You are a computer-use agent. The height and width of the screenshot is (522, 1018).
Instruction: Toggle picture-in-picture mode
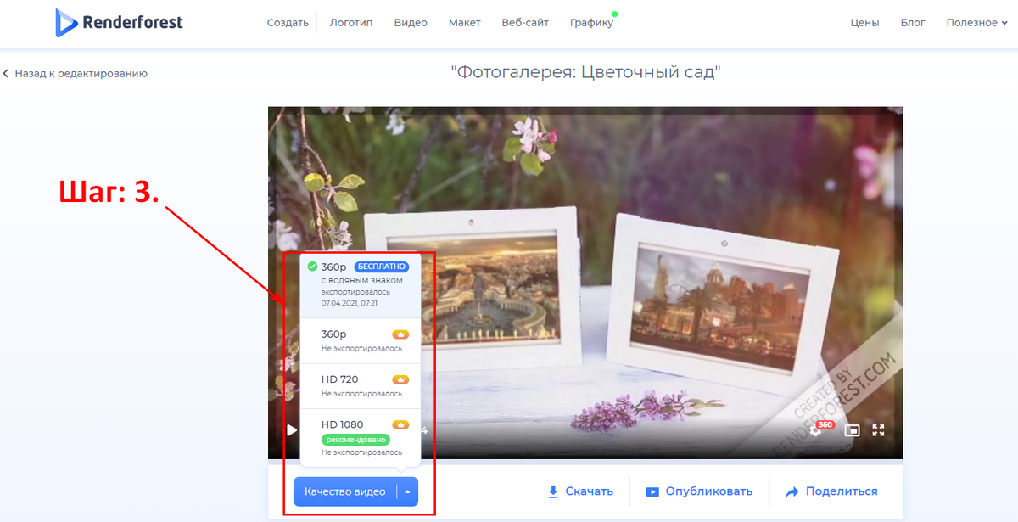(x=851, y=430)
